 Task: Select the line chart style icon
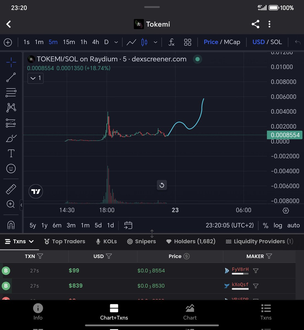tap(131, 42)
